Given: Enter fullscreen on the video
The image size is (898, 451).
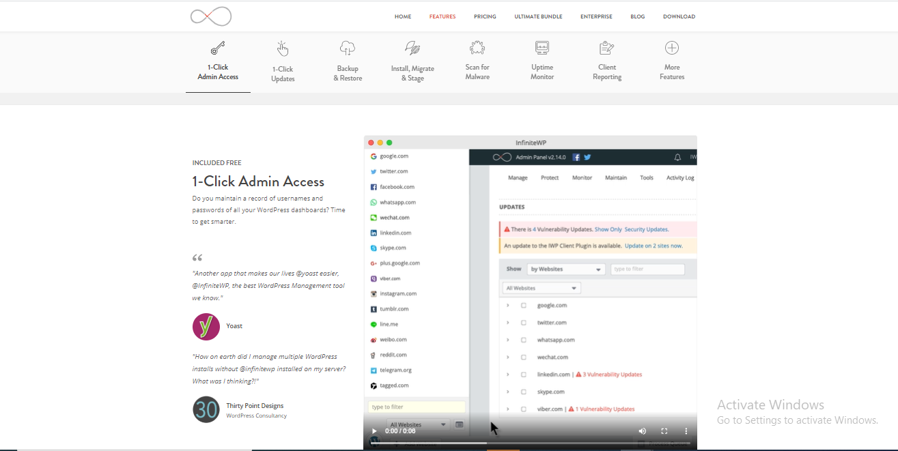Looking at the screenshot, I should pyautogui.click(x=664, y=431).
